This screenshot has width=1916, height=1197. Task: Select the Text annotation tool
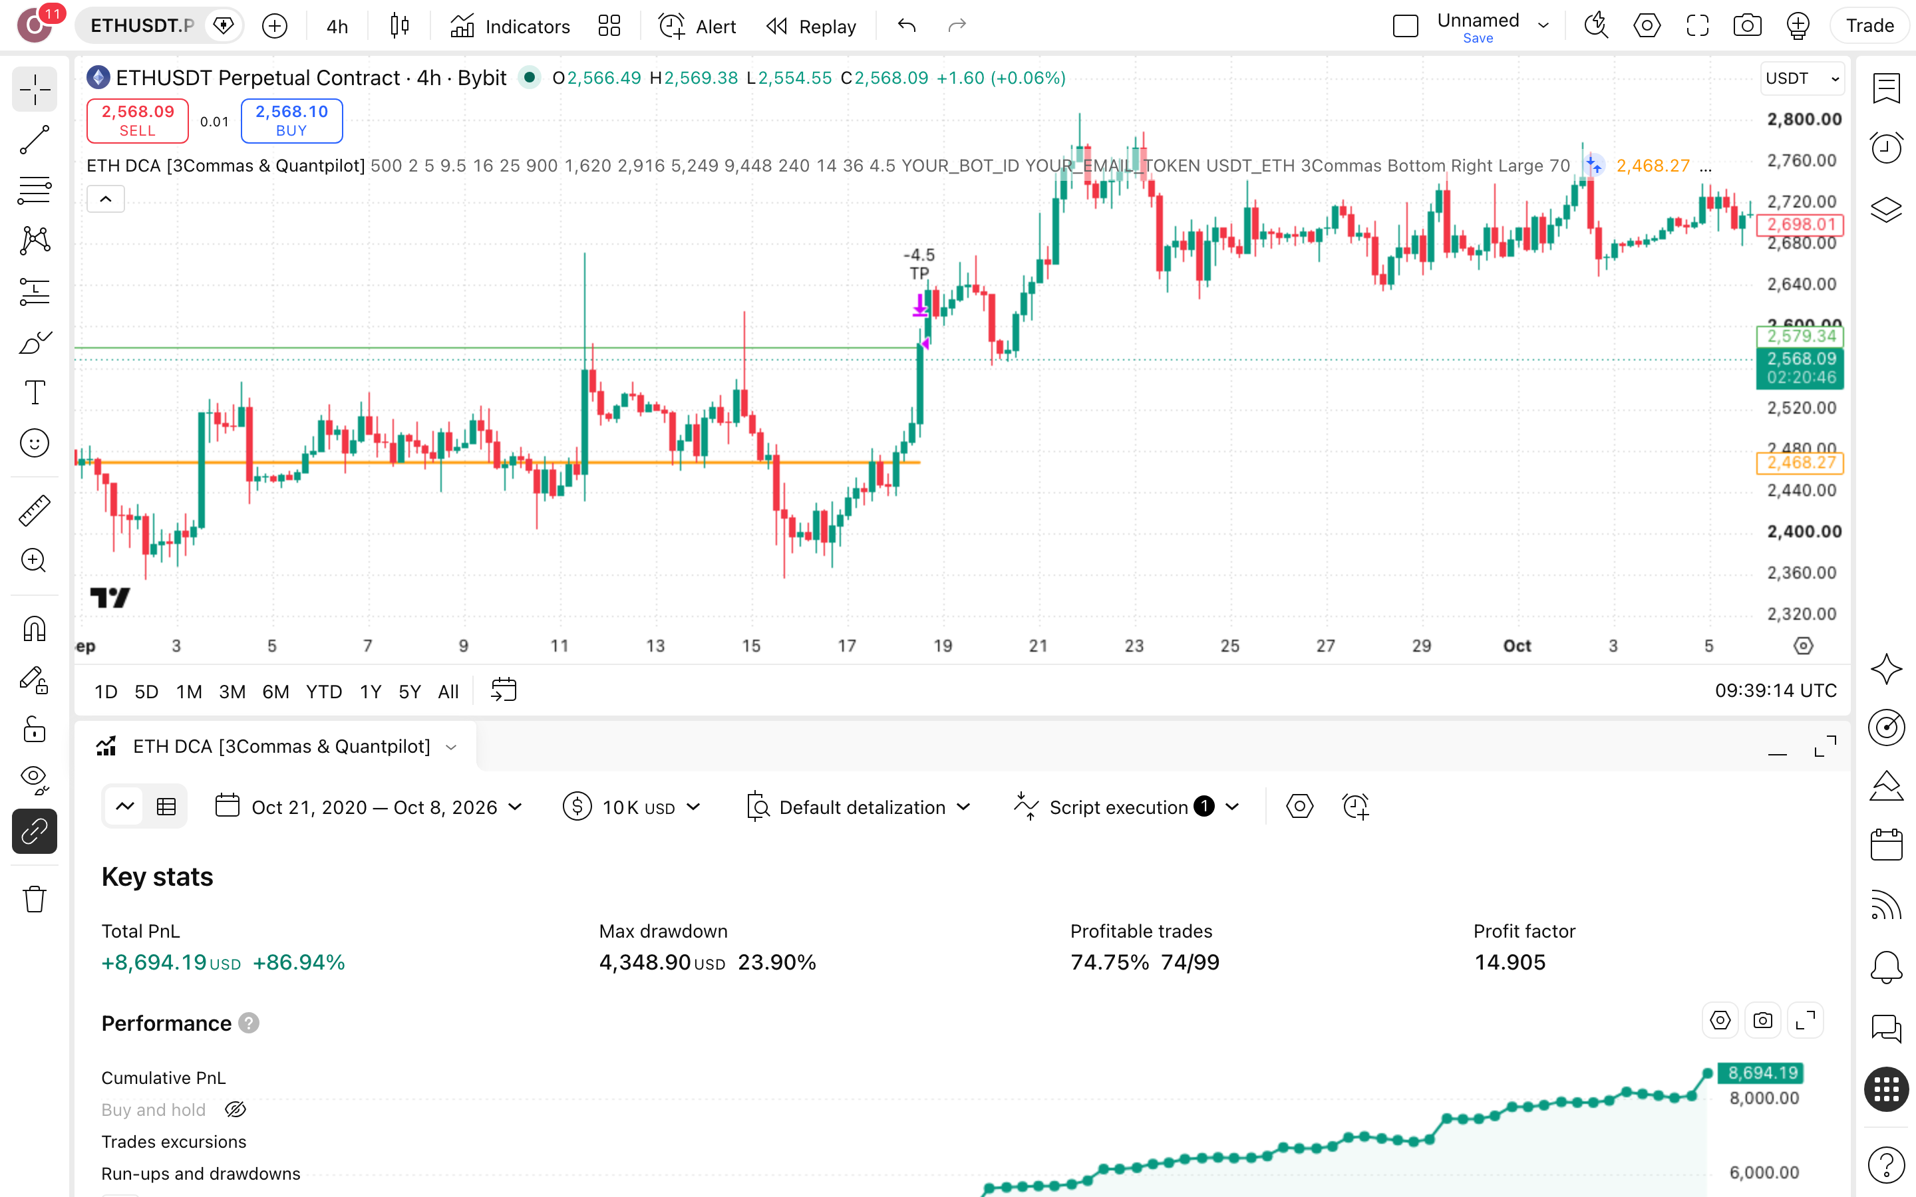(35, 392)
